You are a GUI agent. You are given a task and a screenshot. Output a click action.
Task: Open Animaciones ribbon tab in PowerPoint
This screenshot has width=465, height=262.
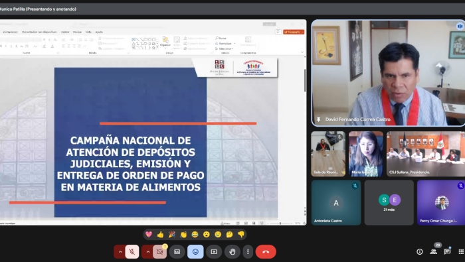click(10, 32)
